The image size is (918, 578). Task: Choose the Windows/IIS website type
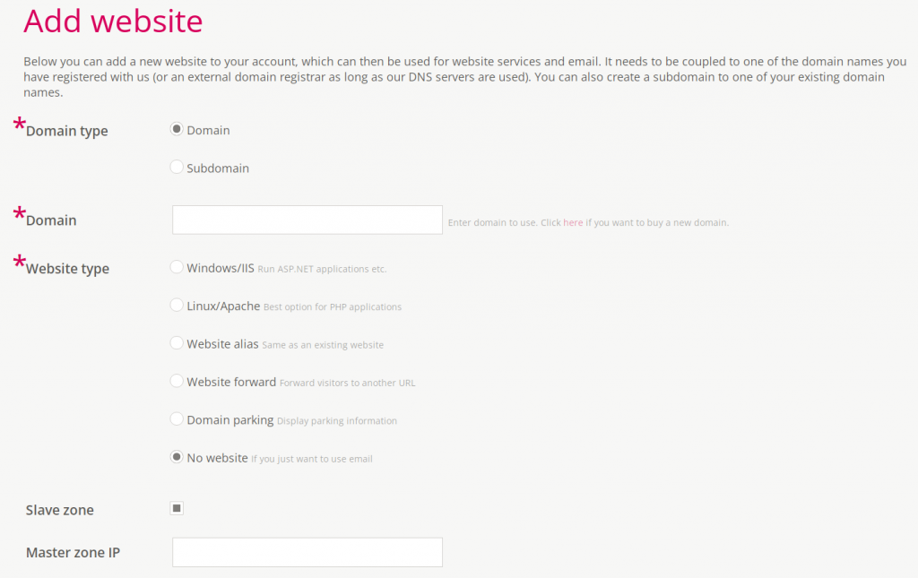pos(177,266)
